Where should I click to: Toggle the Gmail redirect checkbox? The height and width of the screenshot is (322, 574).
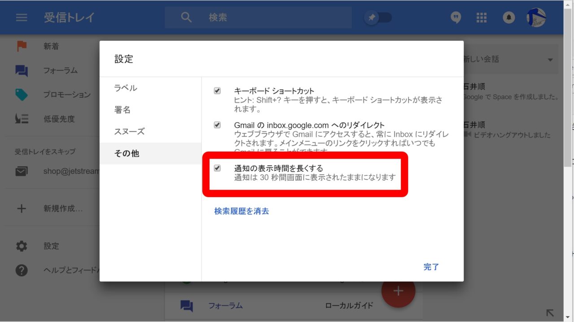coord(217,125)
